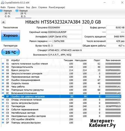This screenshot has width=125, height=131.
Task: Click raw value 0000000001A1 of Часы работы
Action: (x=113, y=87)
